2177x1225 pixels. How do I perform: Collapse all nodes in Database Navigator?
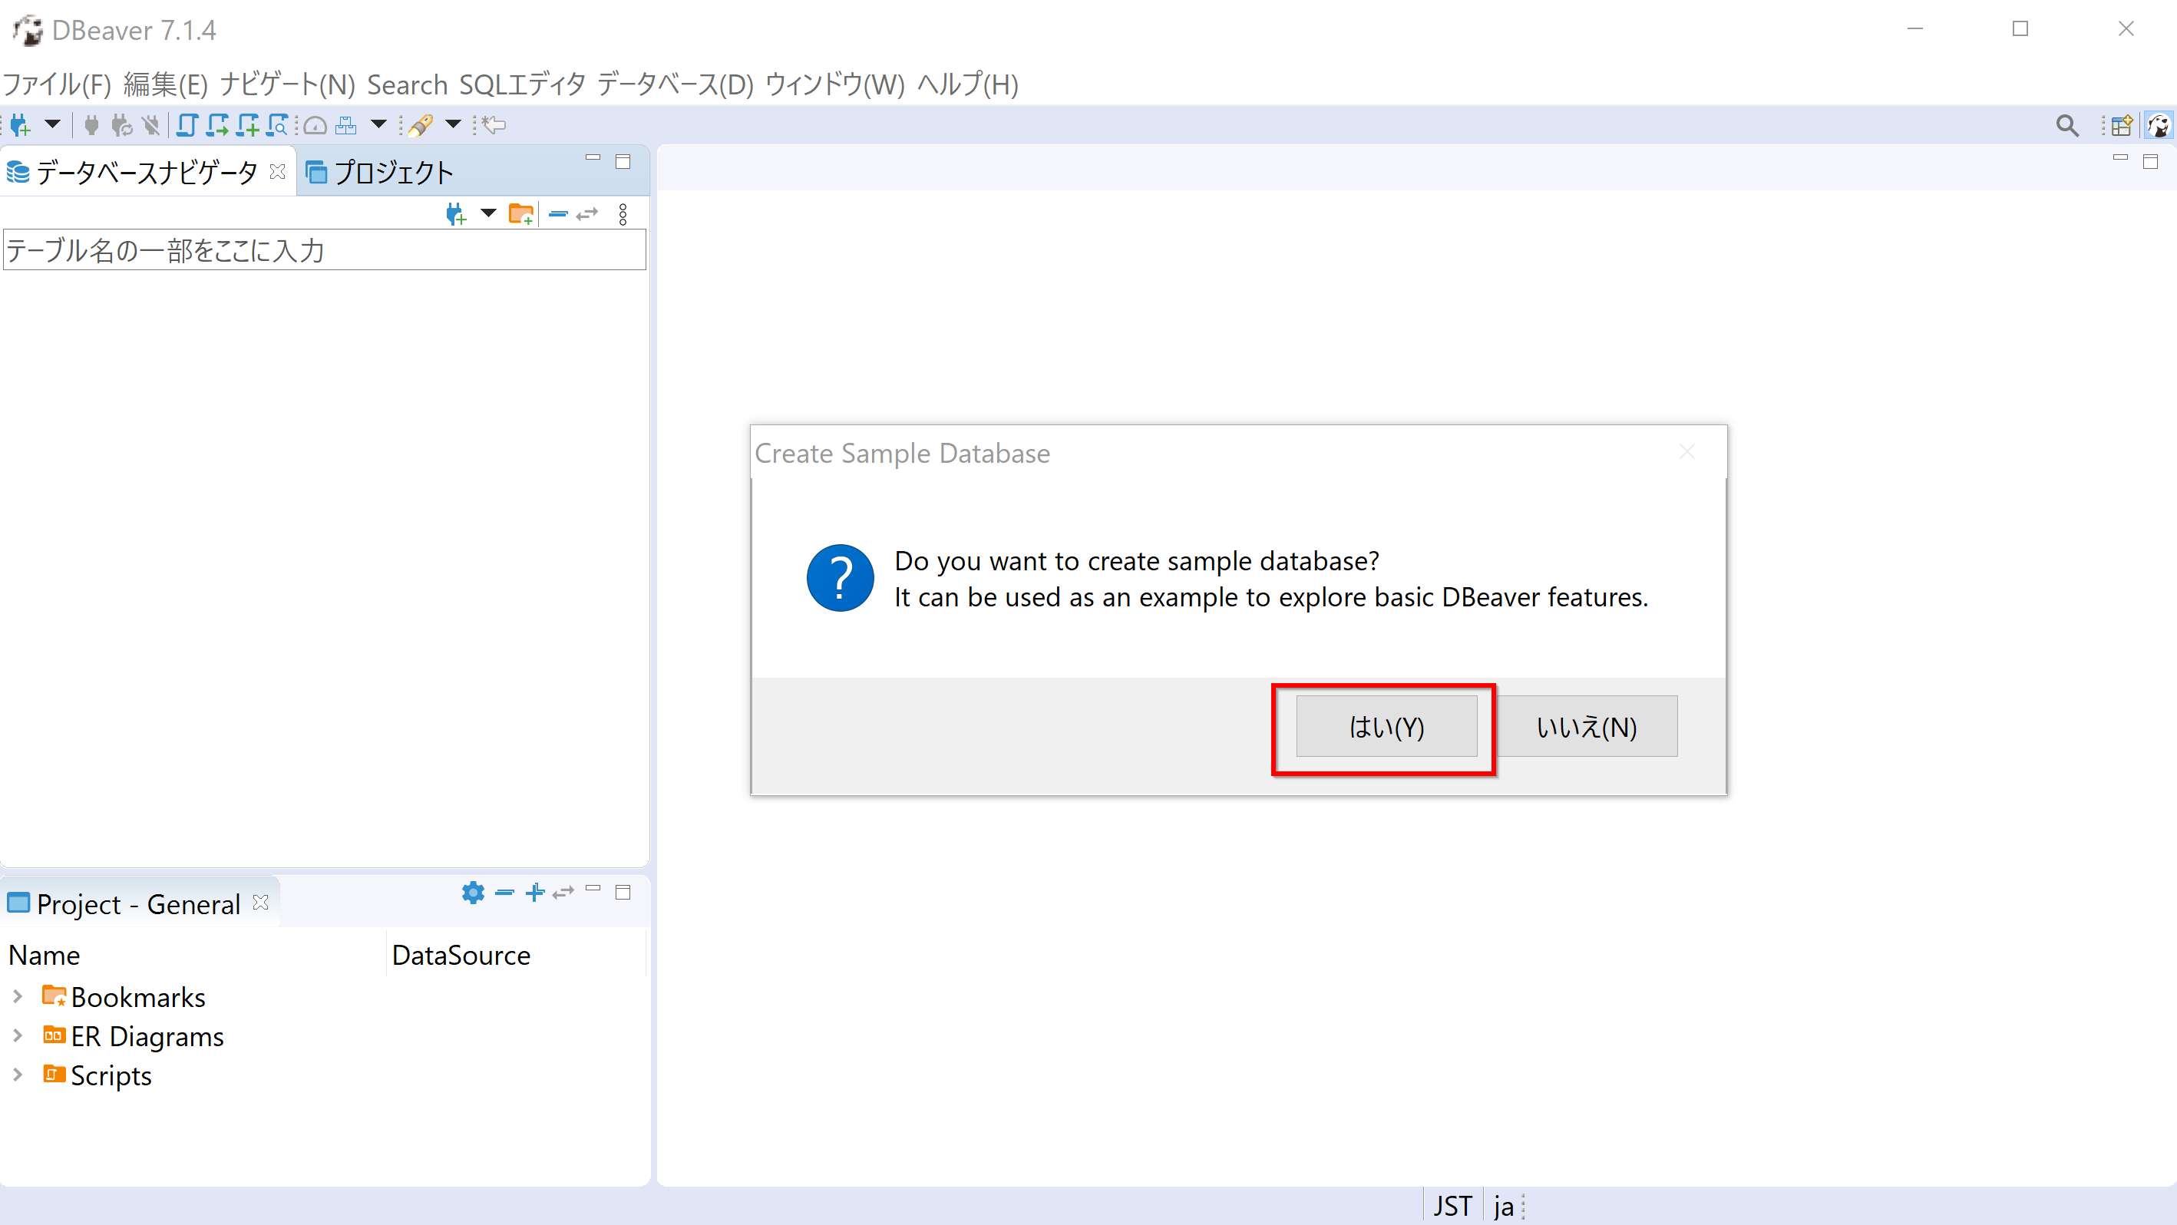point(558,215)
